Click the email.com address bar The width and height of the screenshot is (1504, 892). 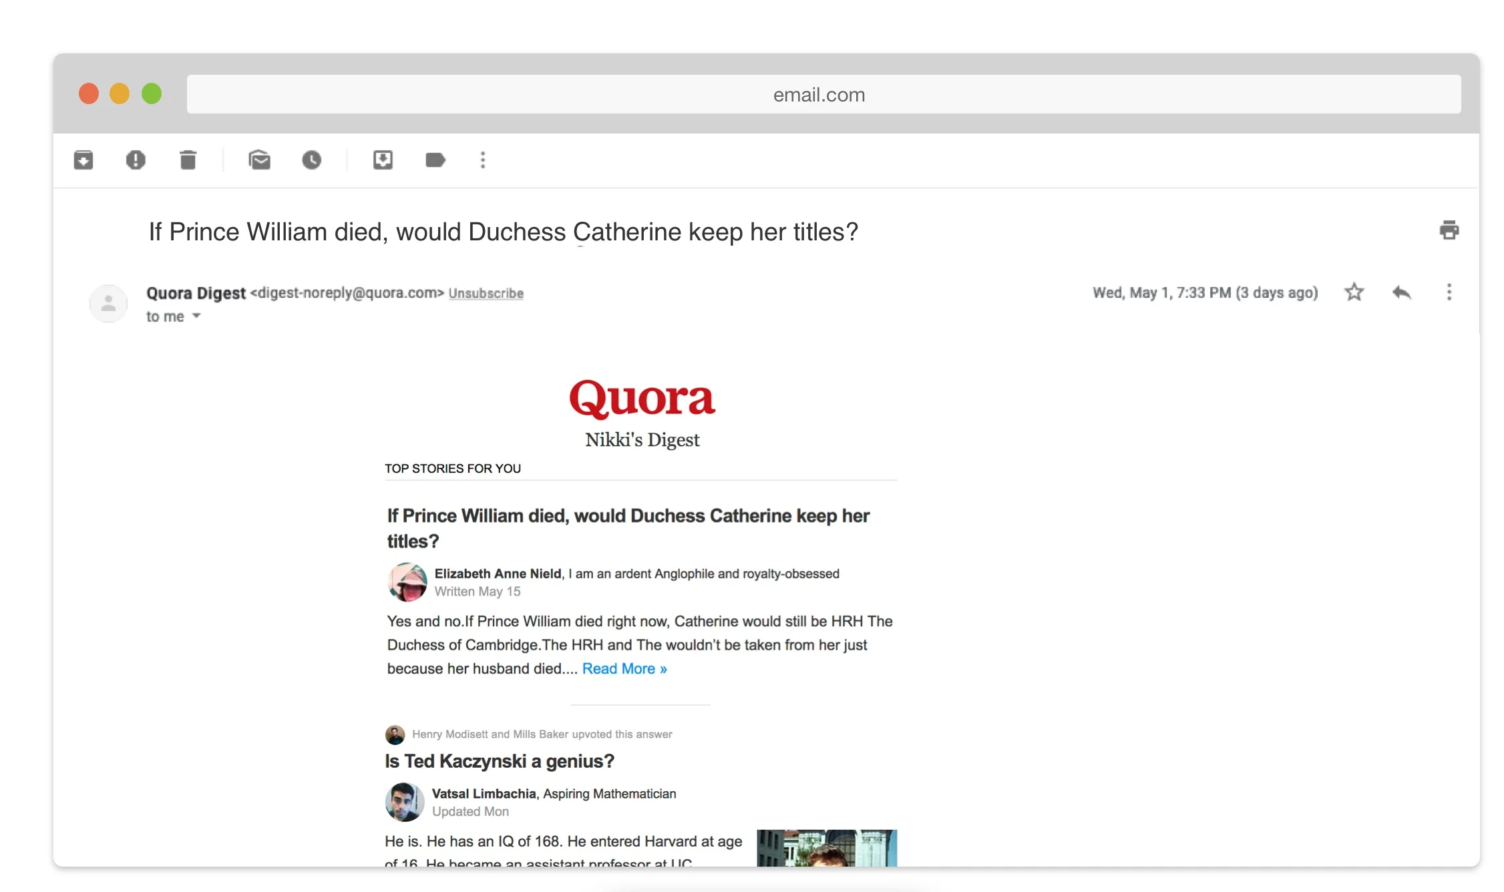tap(823, 94)
